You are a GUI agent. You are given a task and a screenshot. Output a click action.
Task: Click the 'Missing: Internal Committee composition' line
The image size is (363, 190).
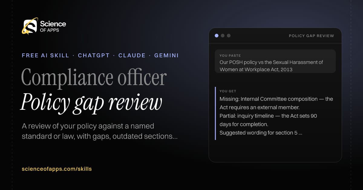tap(276, 99)
